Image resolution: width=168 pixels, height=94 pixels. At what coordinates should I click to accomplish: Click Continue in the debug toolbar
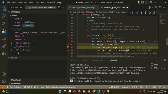(133, 13)
